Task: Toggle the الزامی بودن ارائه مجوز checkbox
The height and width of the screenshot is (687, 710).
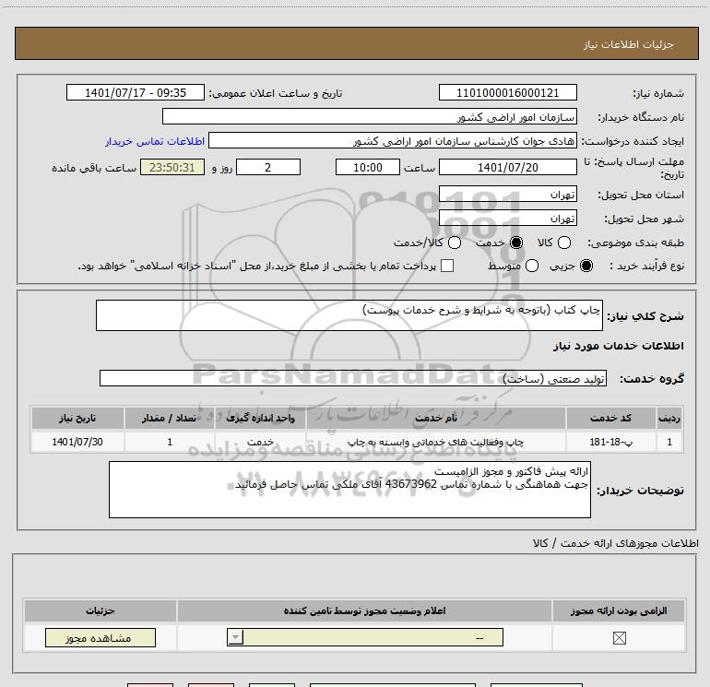Action: [x=619, y=637]
